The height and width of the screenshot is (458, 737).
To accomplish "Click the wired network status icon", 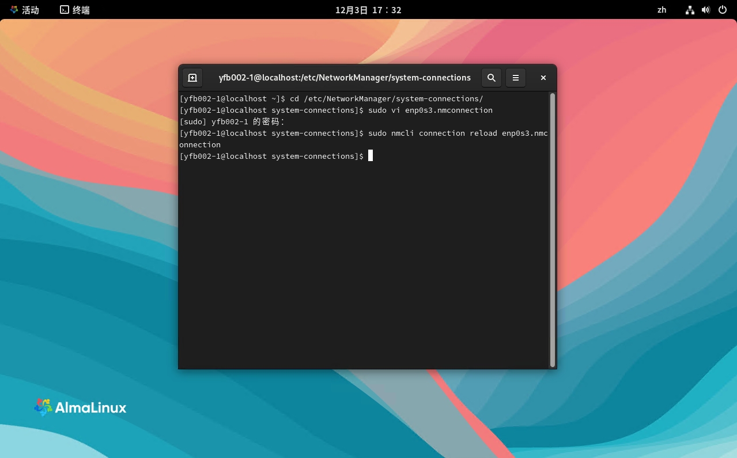I will click(x=690, y=10).
